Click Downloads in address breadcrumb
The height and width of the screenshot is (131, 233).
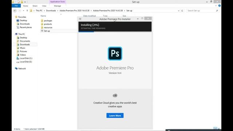[51, 11]
